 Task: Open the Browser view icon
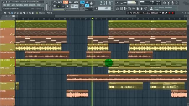(x=130, y=9)
